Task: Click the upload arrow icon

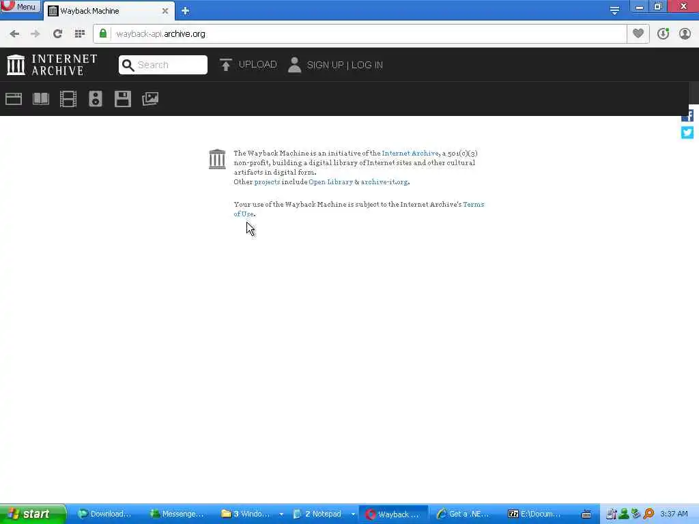Action: (x=225, y=65)
